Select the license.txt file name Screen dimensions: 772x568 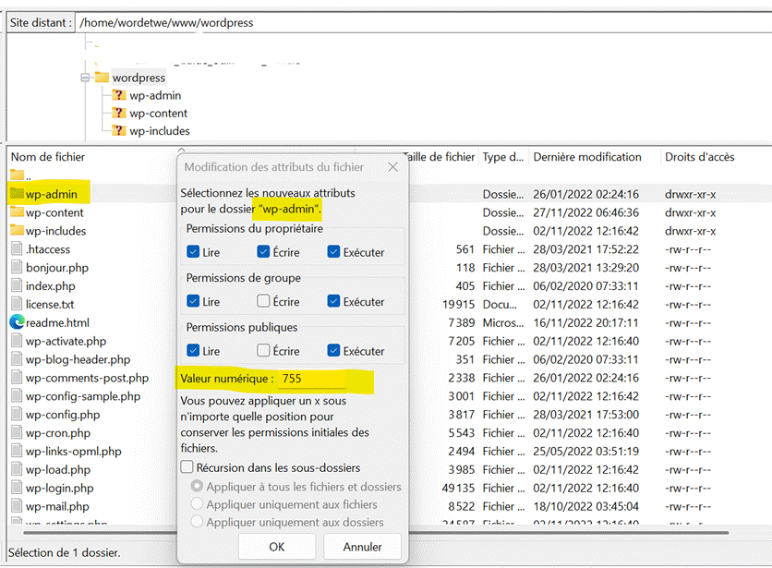point(50,305)
